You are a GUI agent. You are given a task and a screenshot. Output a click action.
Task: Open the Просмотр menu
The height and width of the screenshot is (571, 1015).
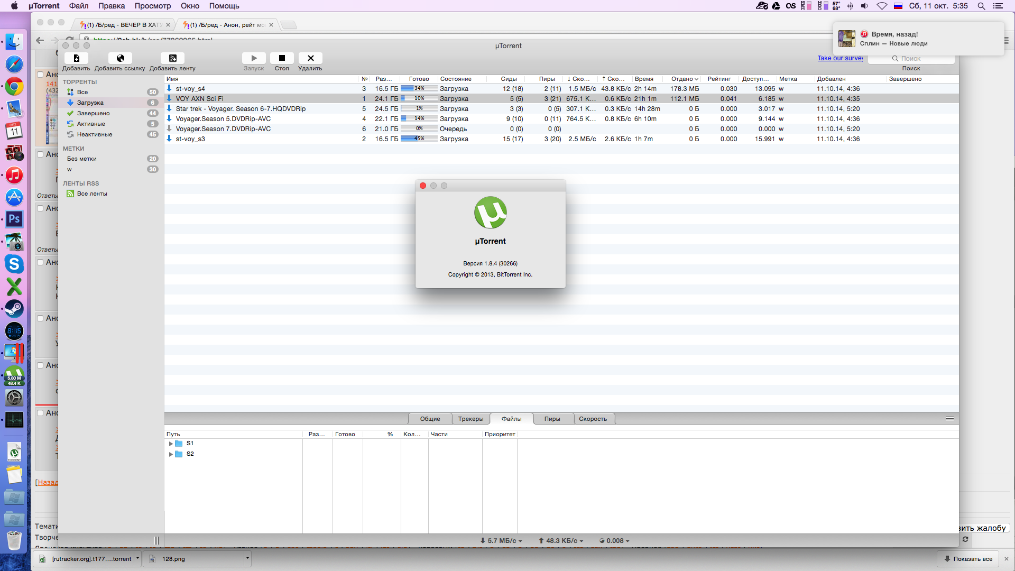153,6
